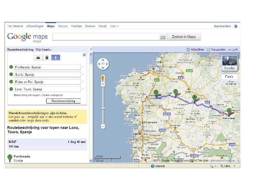Pan the map right arrow

[x=107, y=64]
